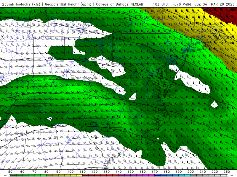Click the 180 value on the color scale
237x177 pixels.
click(x=166, y=172)
